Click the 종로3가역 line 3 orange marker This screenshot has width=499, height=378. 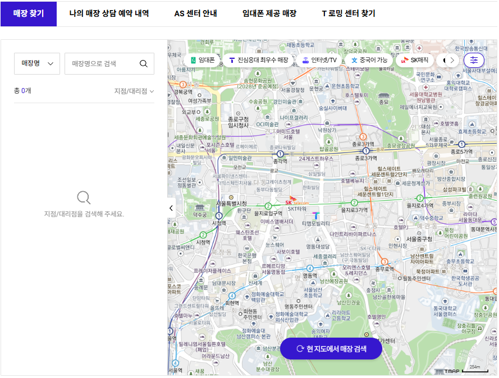363,137
